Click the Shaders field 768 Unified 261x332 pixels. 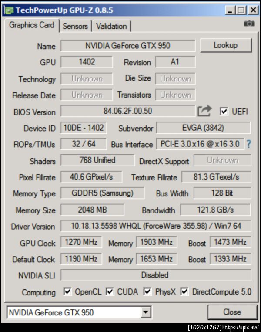[97, 160]
